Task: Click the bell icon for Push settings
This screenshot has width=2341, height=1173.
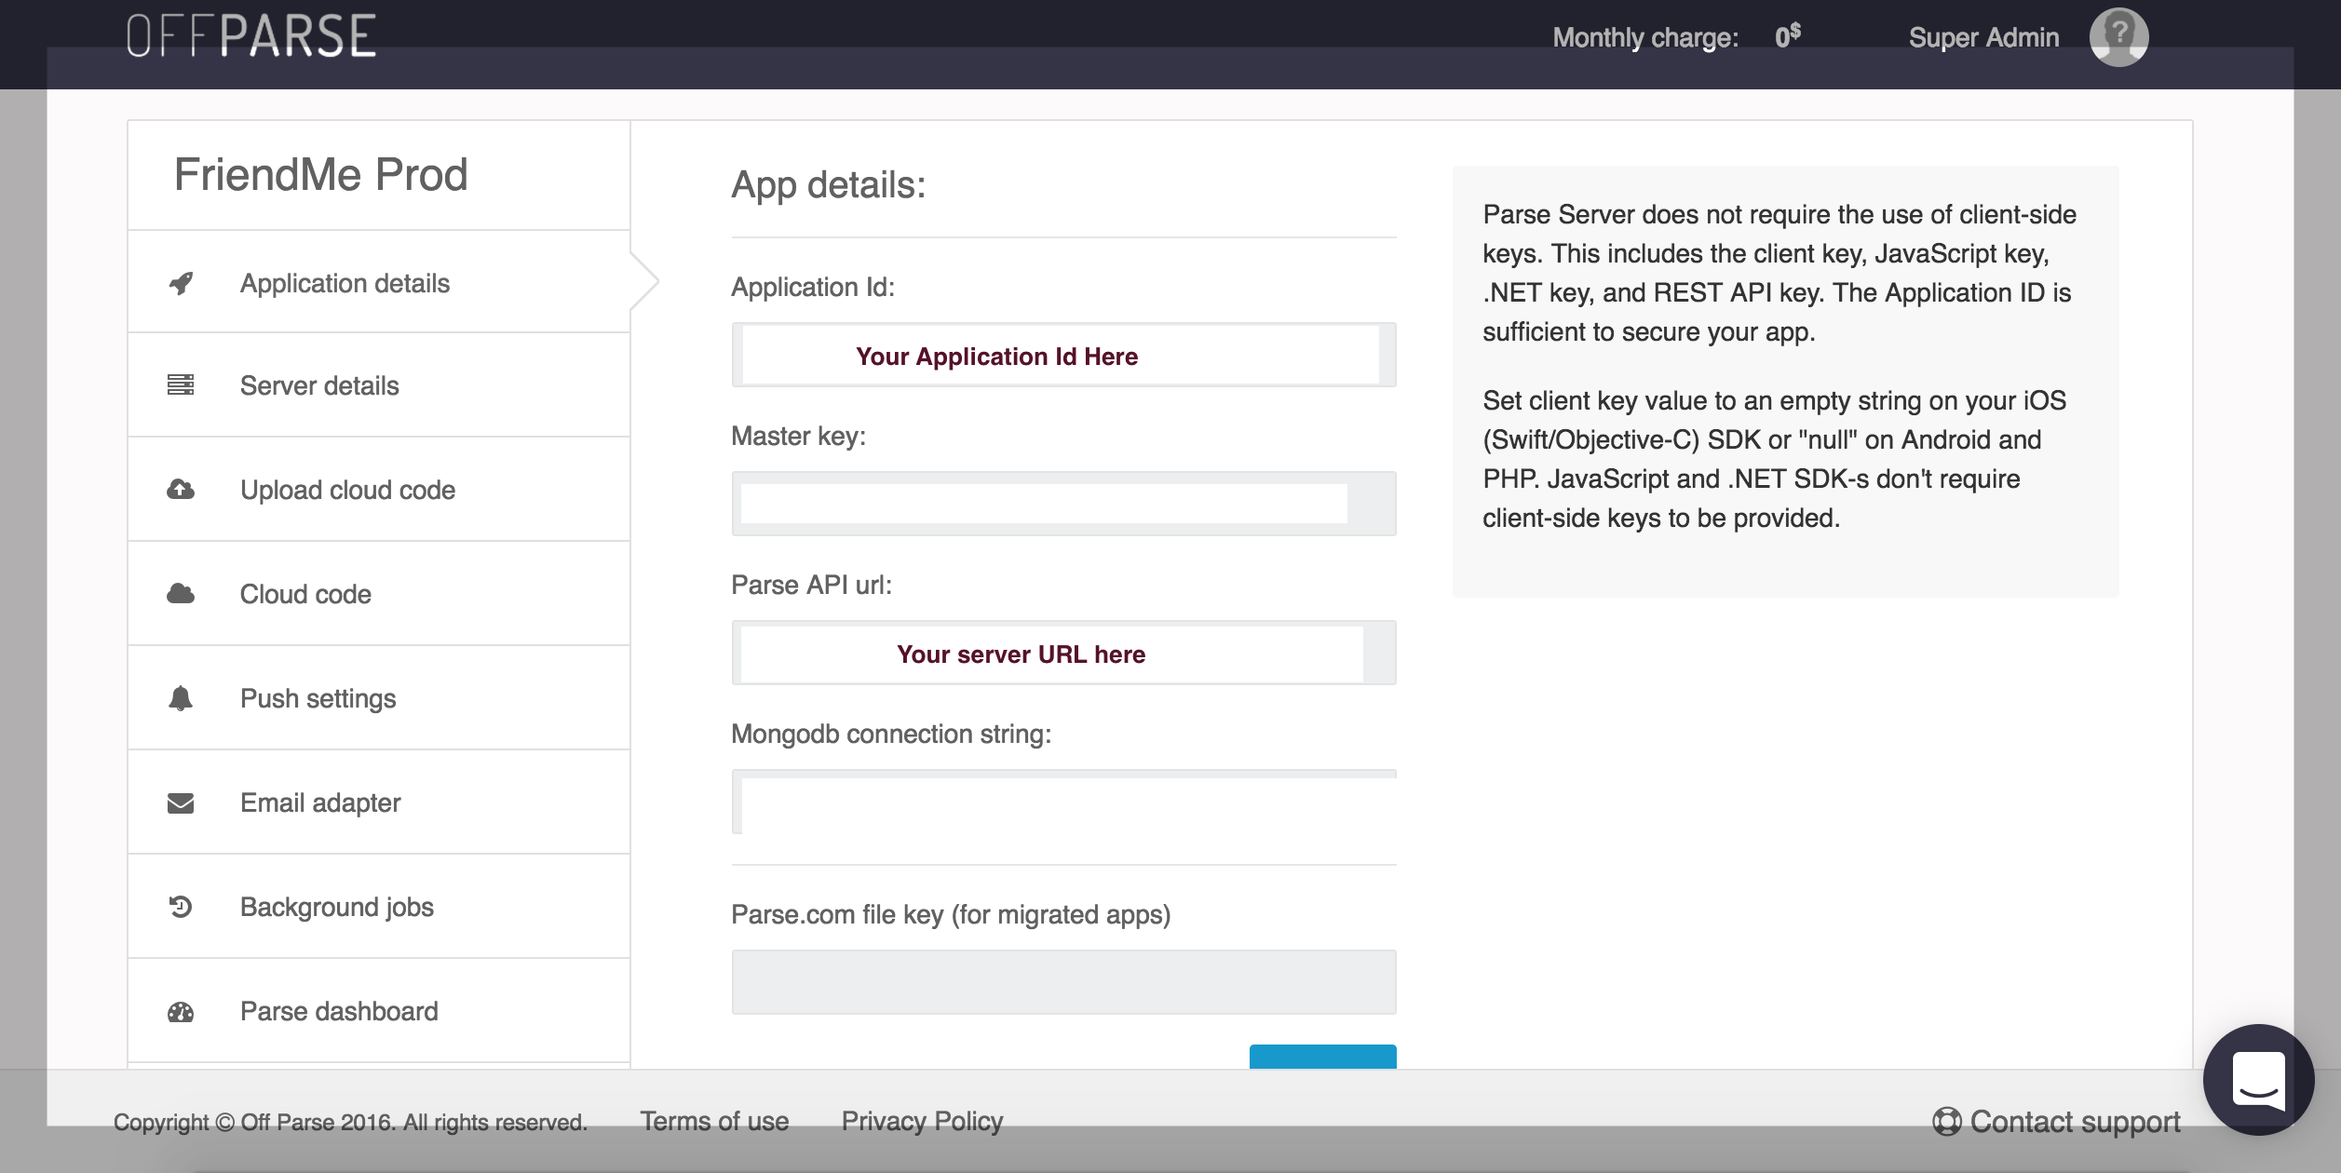Action: [181, 698]
